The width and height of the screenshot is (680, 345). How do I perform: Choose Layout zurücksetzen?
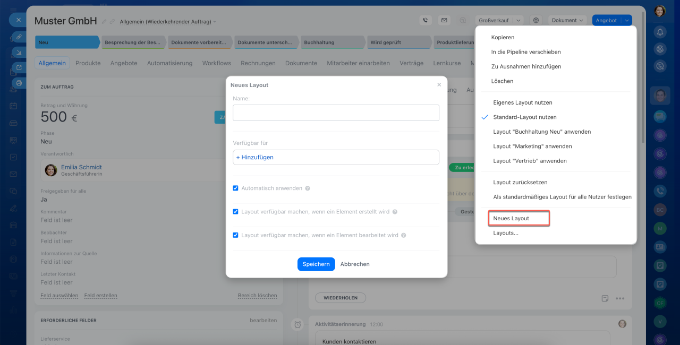pos(520,183)
